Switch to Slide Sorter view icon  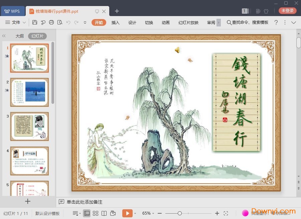click(96, 213)
